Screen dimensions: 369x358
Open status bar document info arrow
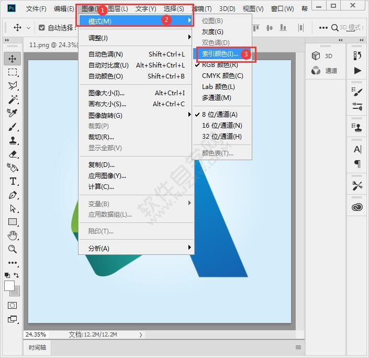pos(140,334)
